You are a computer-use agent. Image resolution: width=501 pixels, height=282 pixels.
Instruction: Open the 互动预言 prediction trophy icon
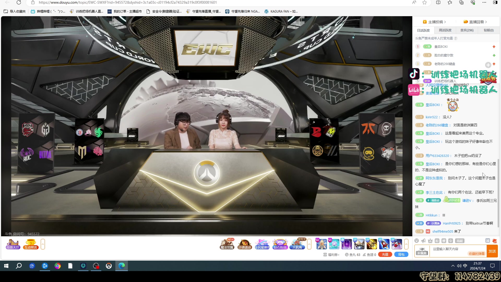(31, 244)
